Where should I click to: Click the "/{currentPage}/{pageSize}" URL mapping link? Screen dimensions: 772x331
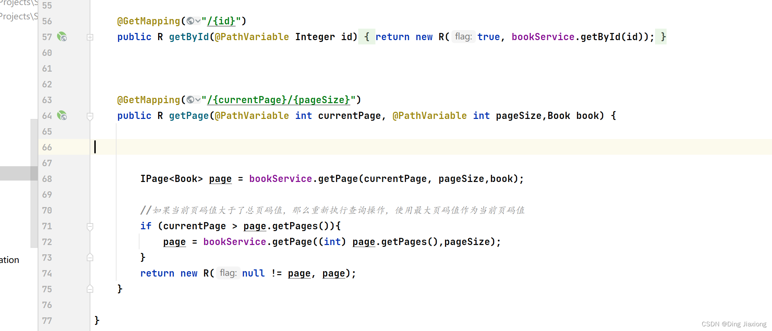(x=279, y=100)
